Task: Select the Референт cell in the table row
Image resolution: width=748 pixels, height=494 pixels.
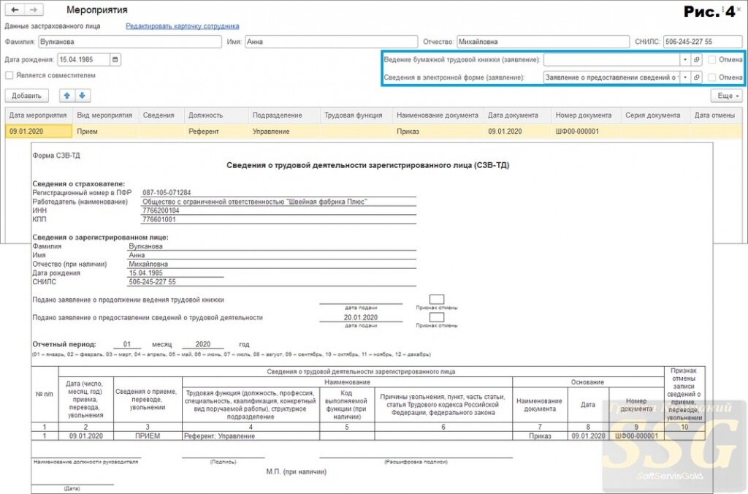Action: click(x=216, y=132)
